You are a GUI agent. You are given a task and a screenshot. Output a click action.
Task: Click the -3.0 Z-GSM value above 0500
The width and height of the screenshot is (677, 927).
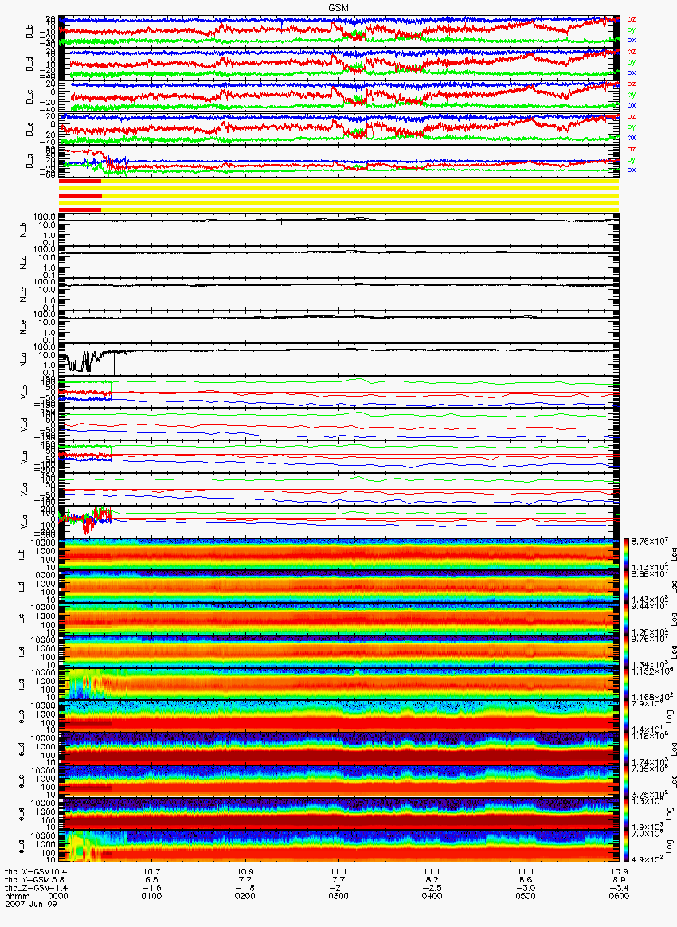[x=526, y=887]
